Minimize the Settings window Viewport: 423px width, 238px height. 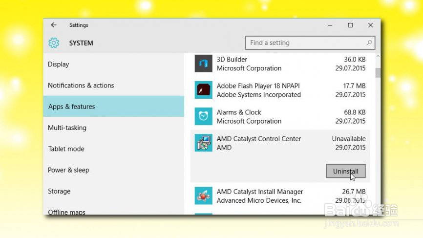click(330, 25)
